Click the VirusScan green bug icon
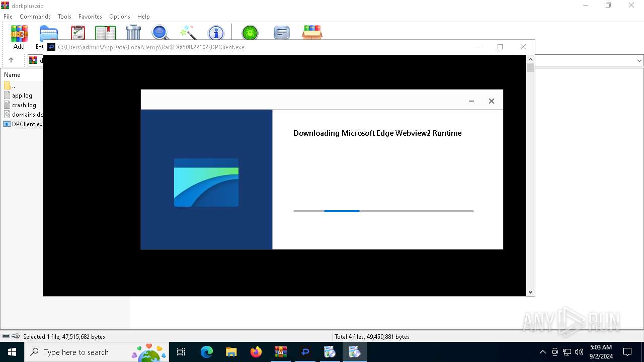The width and height of the screenshot is (644, 362). pyautogui.click(x=250, y=33)
